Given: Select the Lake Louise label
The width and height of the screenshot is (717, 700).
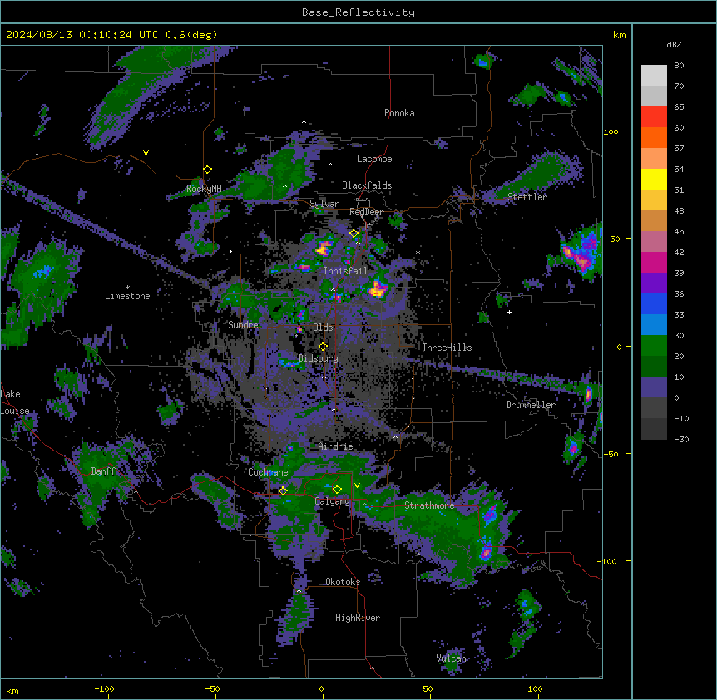Looking at the screenshot, I should (x=15, y=402).
